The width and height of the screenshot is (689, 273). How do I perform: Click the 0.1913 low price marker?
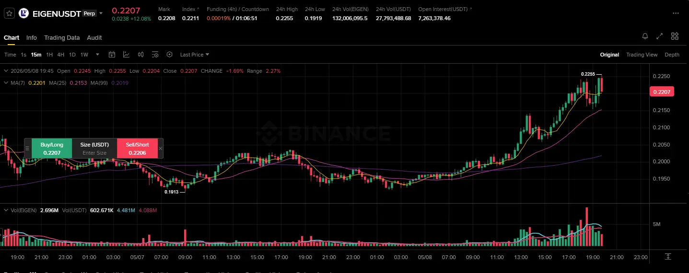(x=171, y=192)
